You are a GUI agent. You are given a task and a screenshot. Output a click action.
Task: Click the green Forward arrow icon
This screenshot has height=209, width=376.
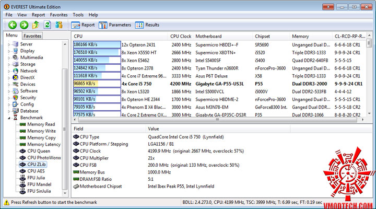click(x=24, y=25)
